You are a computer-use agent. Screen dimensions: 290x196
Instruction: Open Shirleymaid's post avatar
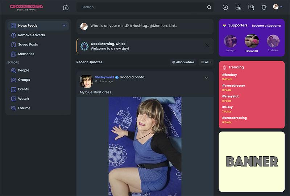tap(86, 81)
